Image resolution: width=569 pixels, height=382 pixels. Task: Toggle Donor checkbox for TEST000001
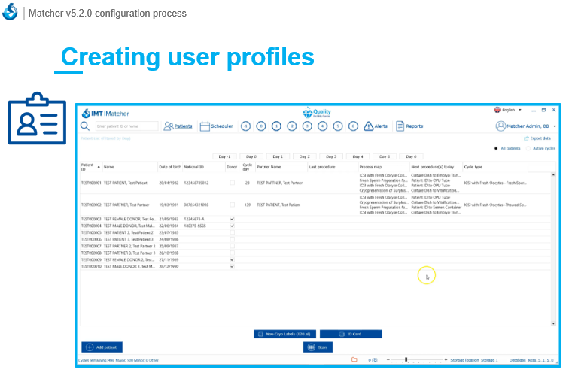[x=232, y=183]
